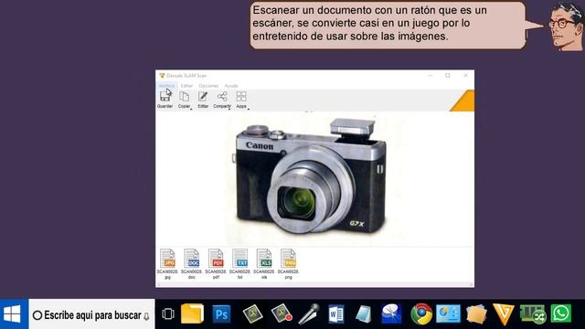Open File Explorer from taskbar
The image size is (585, 329).
(192, 313)
